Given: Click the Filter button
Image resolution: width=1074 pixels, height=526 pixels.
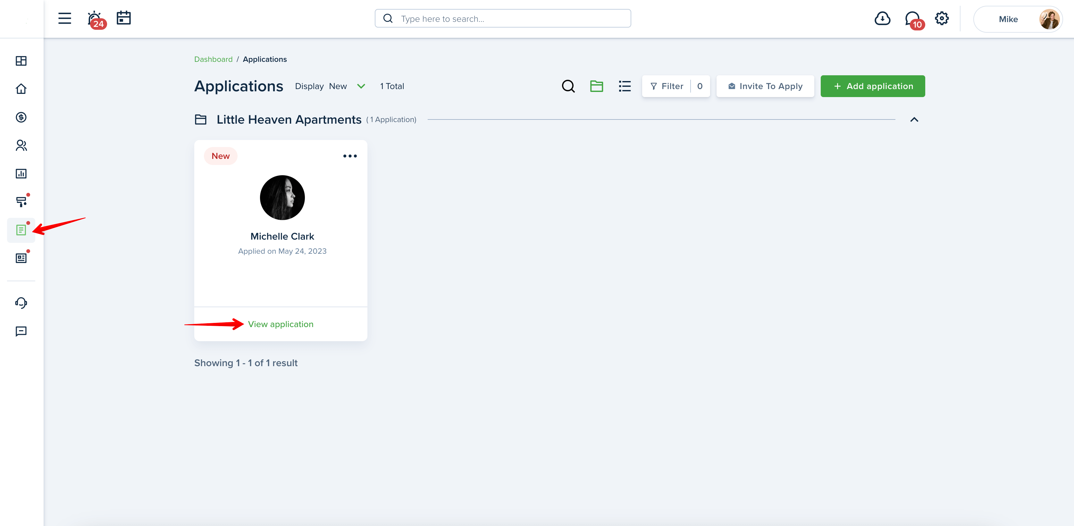Looking at the screenshot, I should (675, 86).
